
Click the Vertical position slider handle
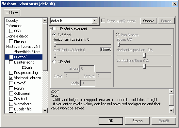[x=144, y=66]
